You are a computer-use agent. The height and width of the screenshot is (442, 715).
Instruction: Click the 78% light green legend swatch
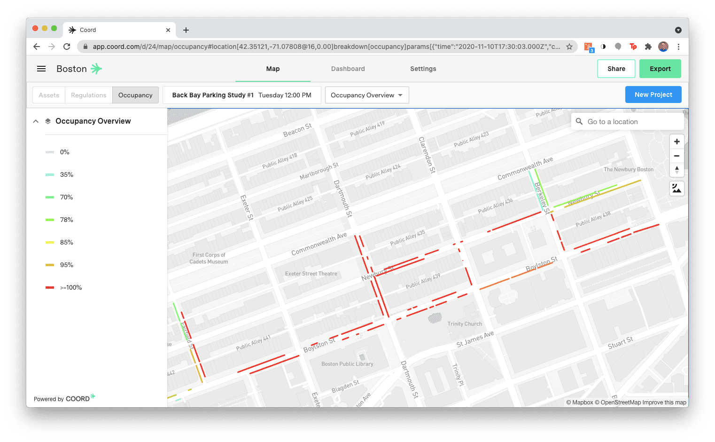[50, 220]
